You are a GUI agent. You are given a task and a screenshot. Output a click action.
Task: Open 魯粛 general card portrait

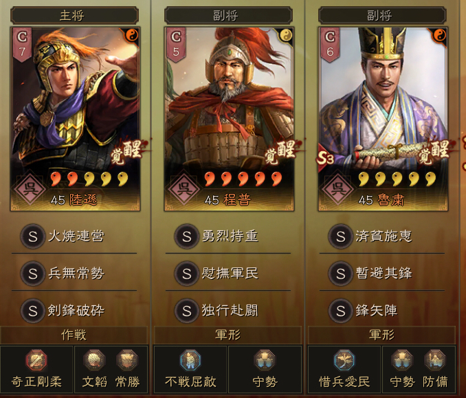[383, 119]
